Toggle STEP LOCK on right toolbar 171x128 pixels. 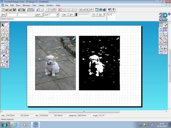(x=165, y=30)
